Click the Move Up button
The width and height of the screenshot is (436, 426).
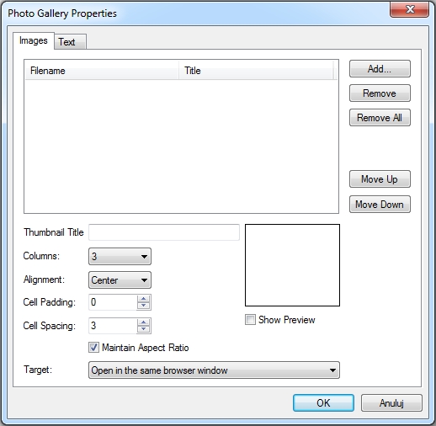[x=380, y=179]
